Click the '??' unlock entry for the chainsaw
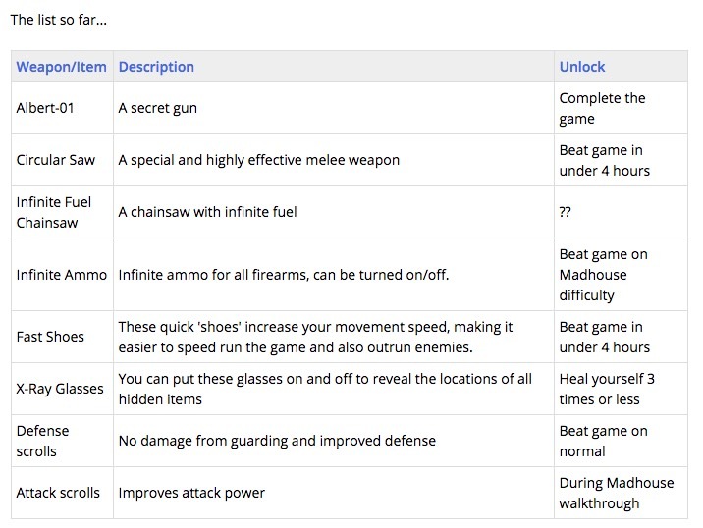Viewport: 703px width, 528px height. (565, 212)
